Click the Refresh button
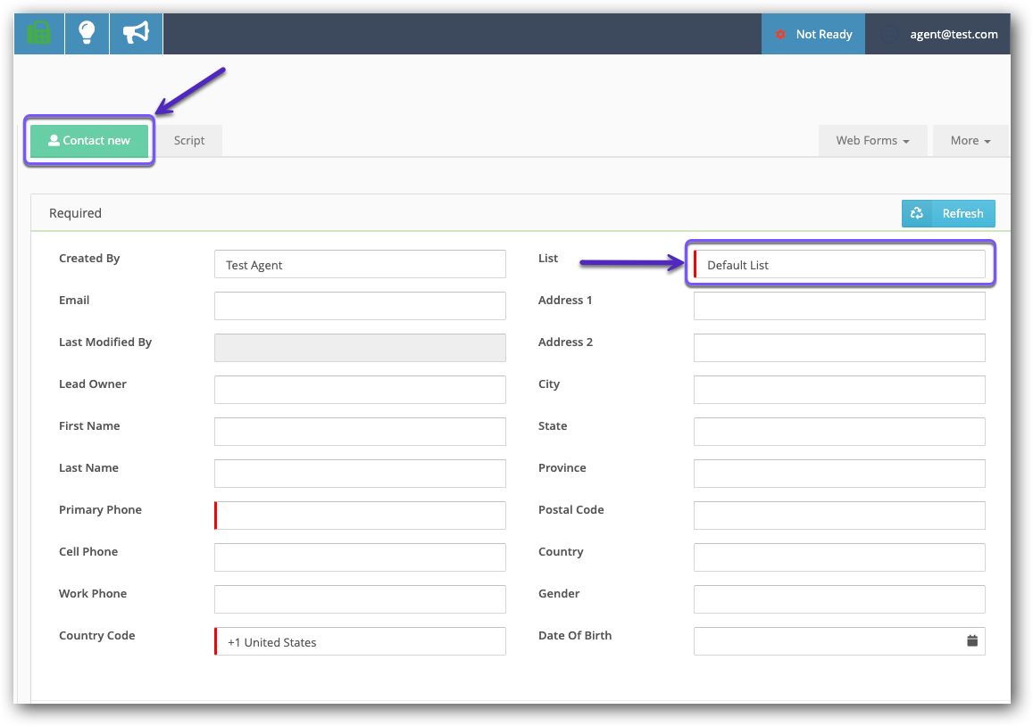The image size is (1033, 726). point(948,213)
